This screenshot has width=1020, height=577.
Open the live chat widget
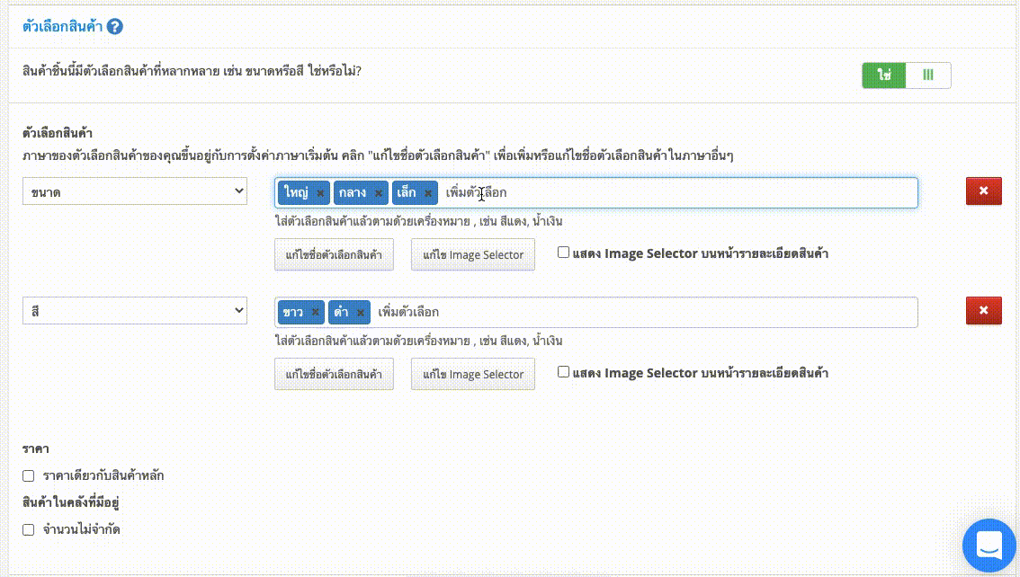click(989, 546)
